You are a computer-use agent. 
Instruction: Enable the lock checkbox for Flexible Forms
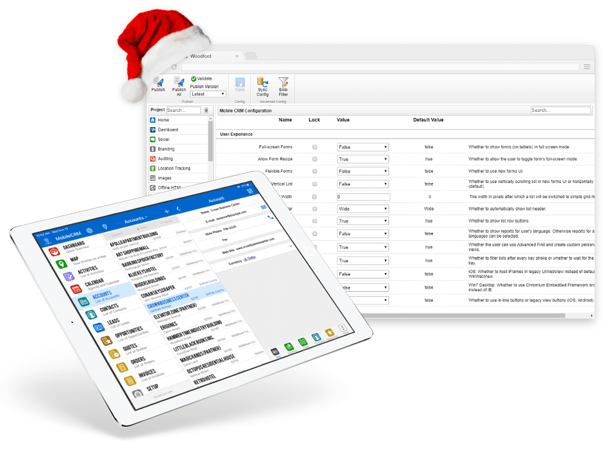pos(314,171)
